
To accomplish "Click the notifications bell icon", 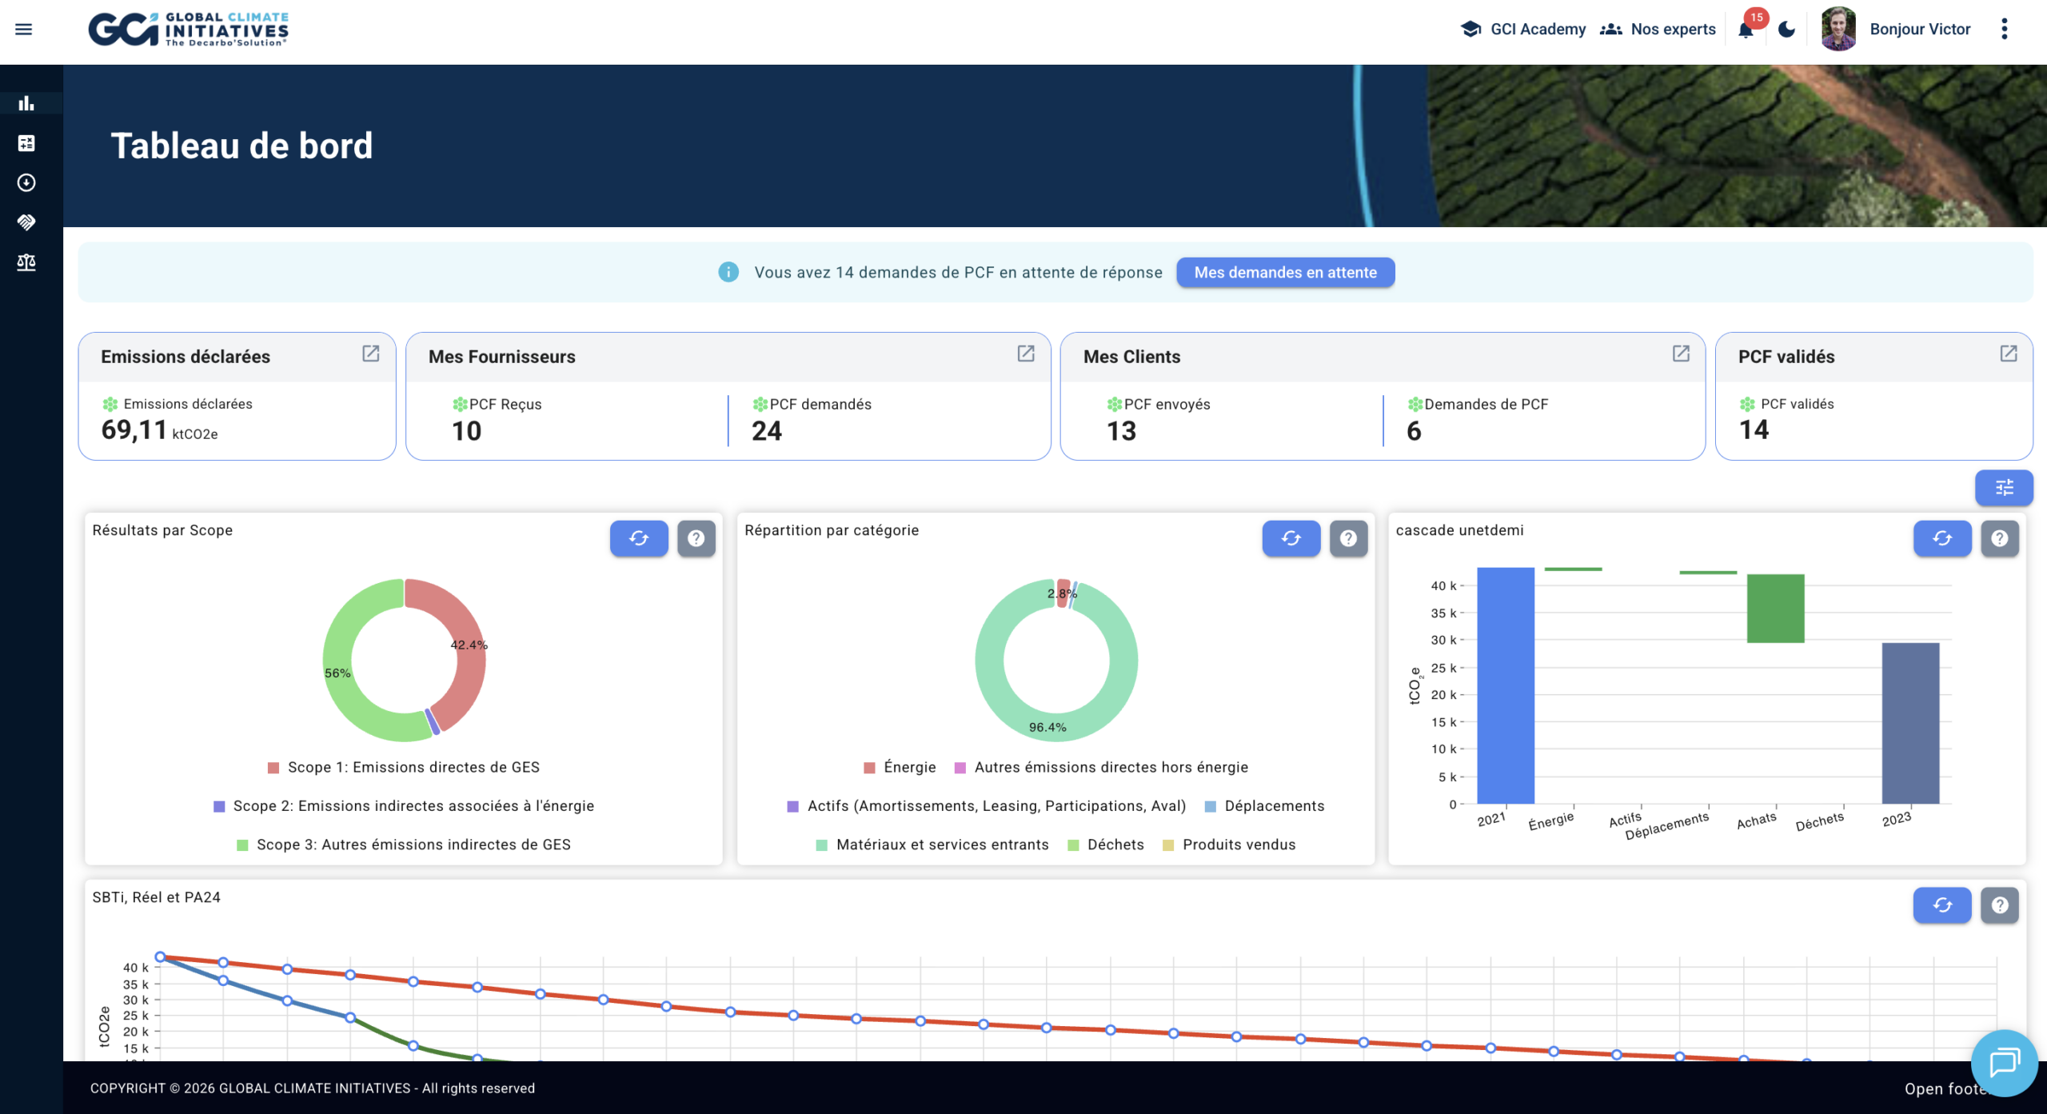I will [x=1746, y=30].
